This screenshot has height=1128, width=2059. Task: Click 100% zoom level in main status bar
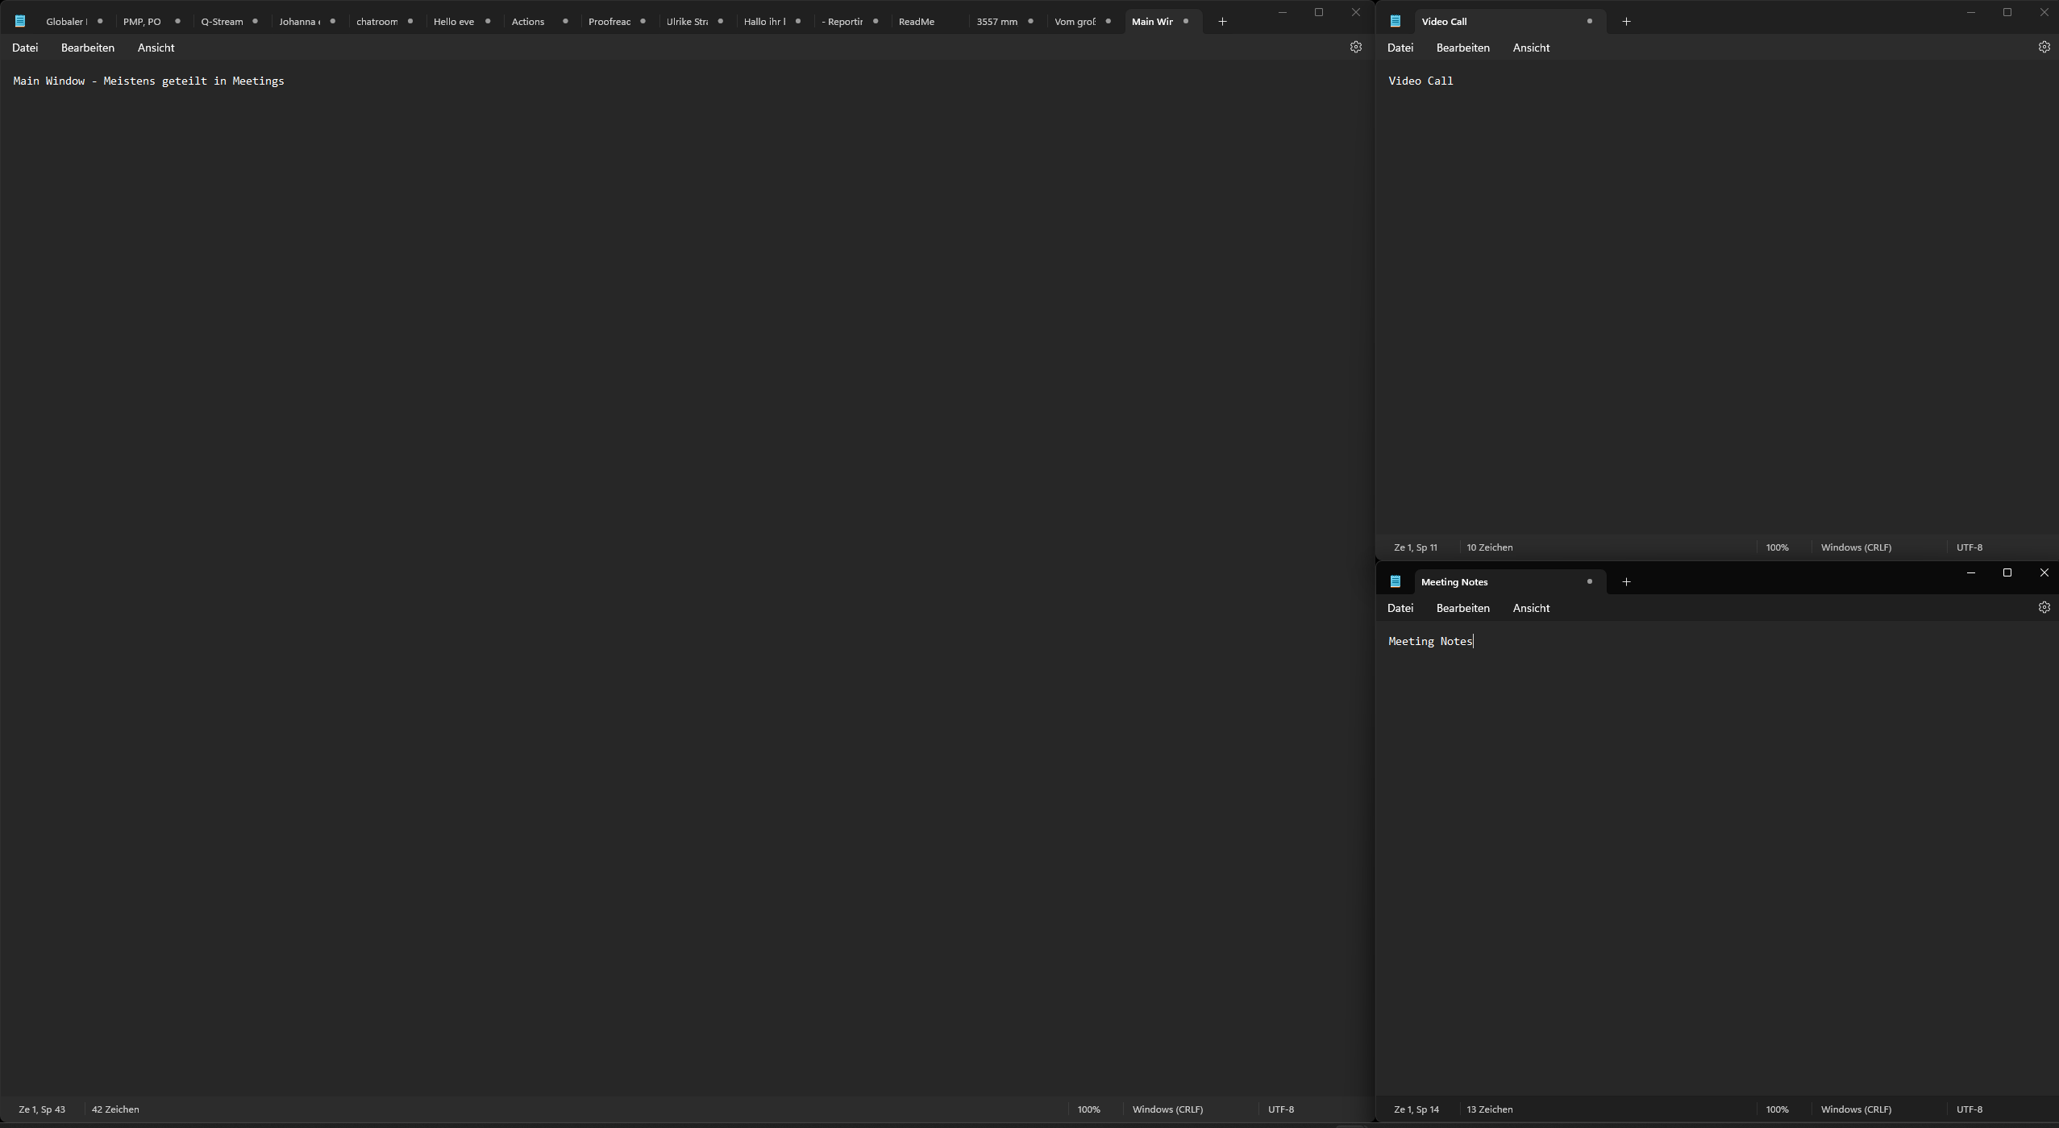coord(1088,1109)
